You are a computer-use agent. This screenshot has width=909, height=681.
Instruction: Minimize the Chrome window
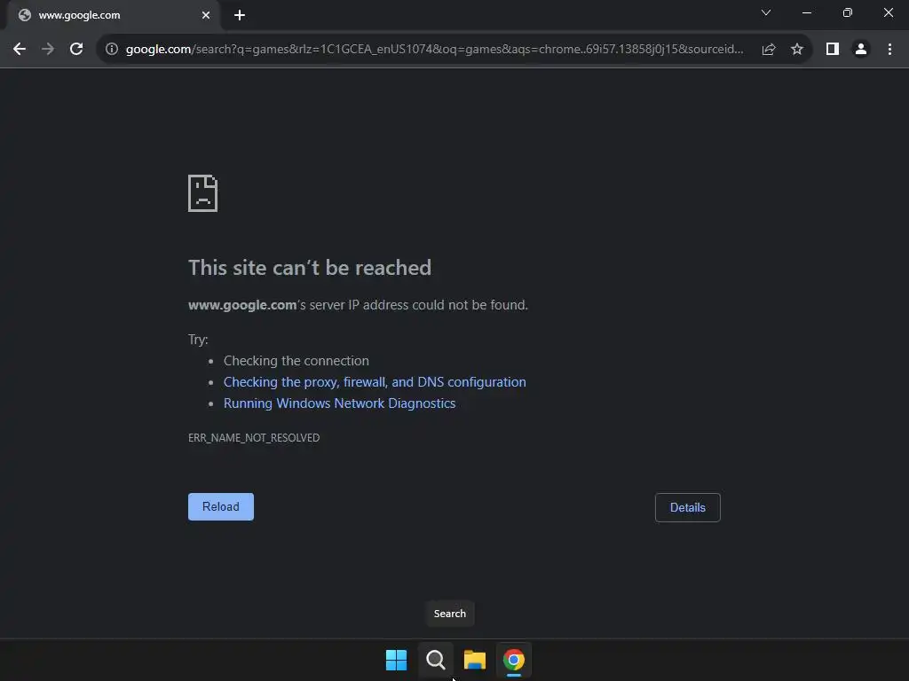[x=807, y=12]
